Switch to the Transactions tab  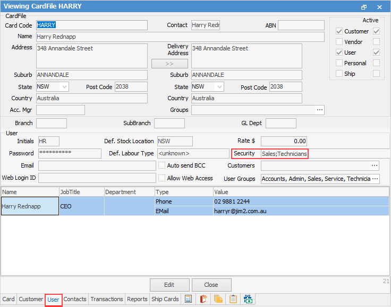(106, 299)
